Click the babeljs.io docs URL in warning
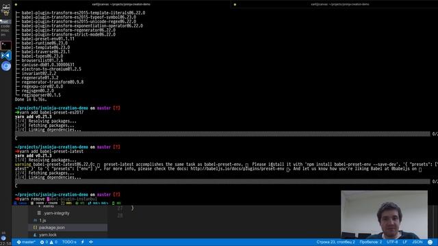The width and height of the screenshot is (438, 246). (x=237, y=169)
